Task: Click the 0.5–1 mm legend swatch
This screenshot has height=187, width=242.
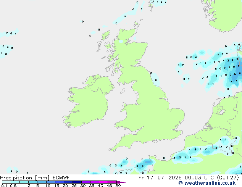Action: (15, 182)
